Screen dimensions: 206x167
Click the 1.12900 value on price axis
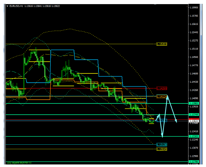194,156
